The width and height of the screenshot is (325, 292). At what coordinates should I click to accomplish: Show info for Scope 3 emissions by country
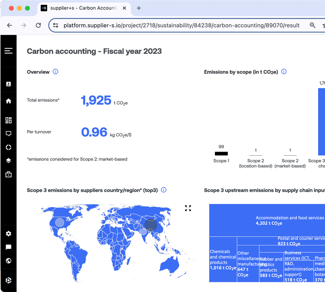164,190
